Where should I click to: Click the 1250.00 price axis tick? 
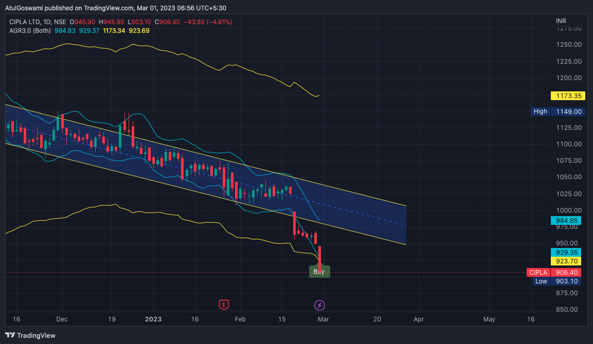(569, 45)
